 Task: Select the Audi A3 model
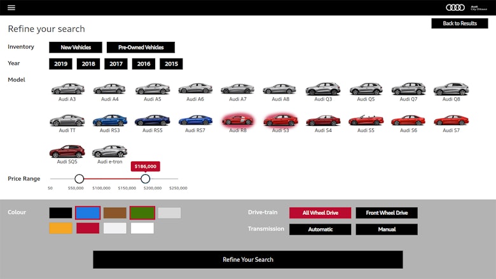(67, 89)
